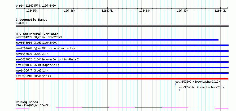Select the esv3891896 (Suktitipat2014) label
The height and width of the screenshot is (111, 236).
(x=37, y=65)
